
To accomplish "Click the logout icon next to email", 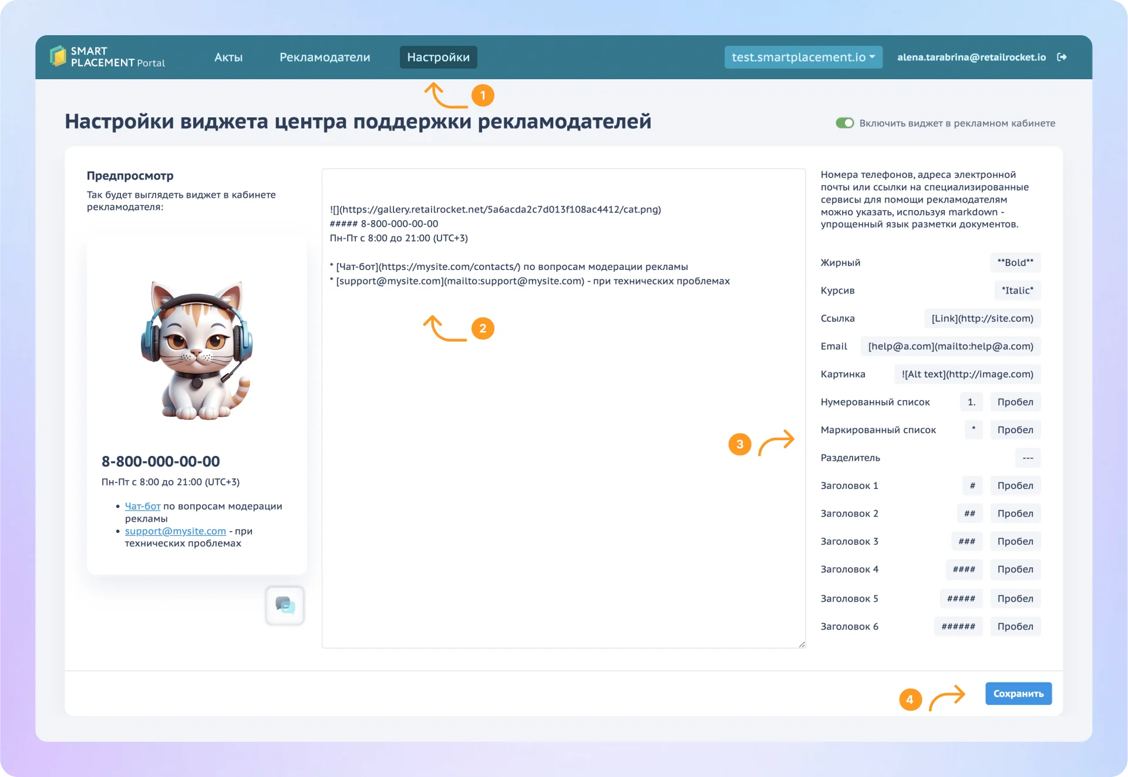I will click(x=1062, y=57).
